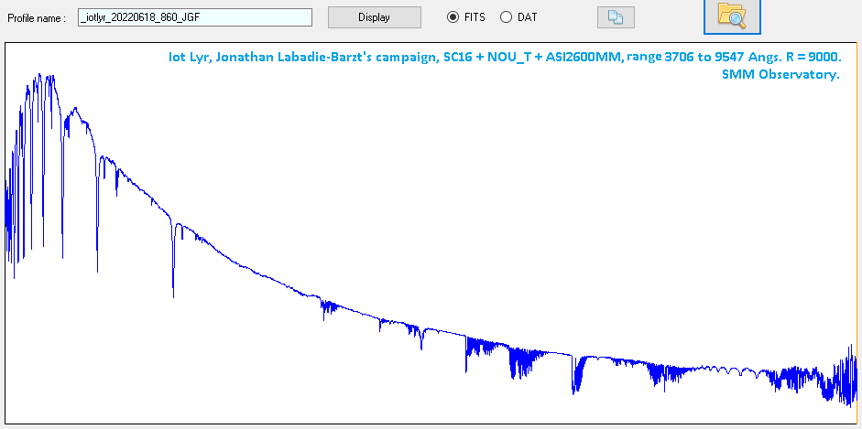Click the copy profile icon button
The image size is (862, 429).
615,17
